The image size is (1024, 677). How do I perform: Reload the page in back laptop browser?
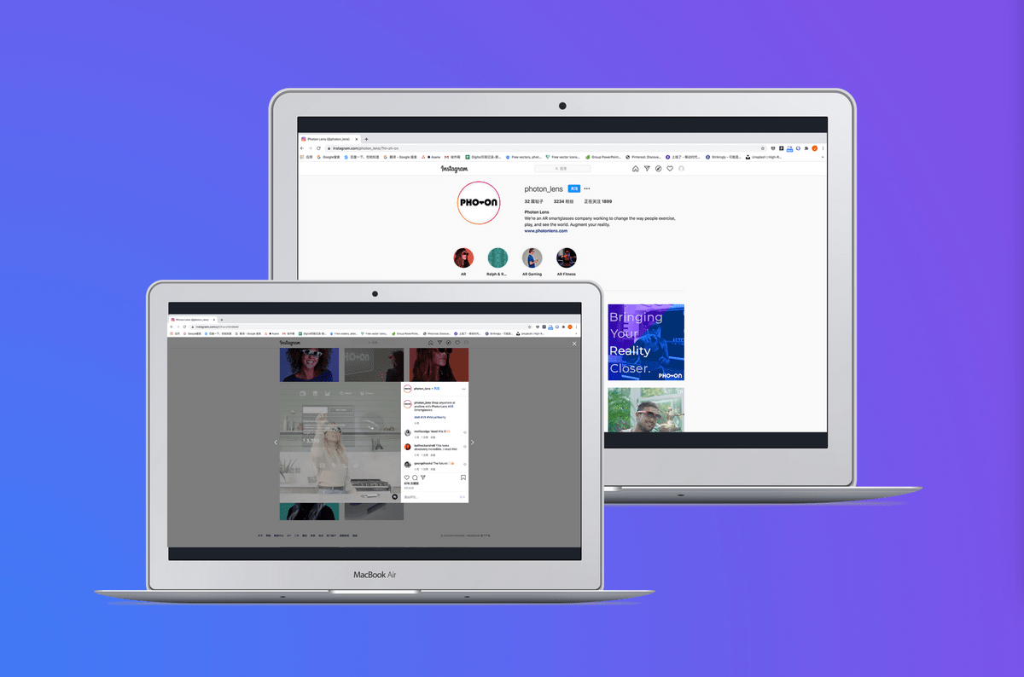(x=318, y=148)
